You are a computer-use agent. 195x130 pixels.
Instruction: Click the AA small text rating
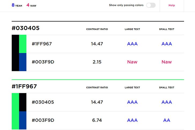[167, 120]
